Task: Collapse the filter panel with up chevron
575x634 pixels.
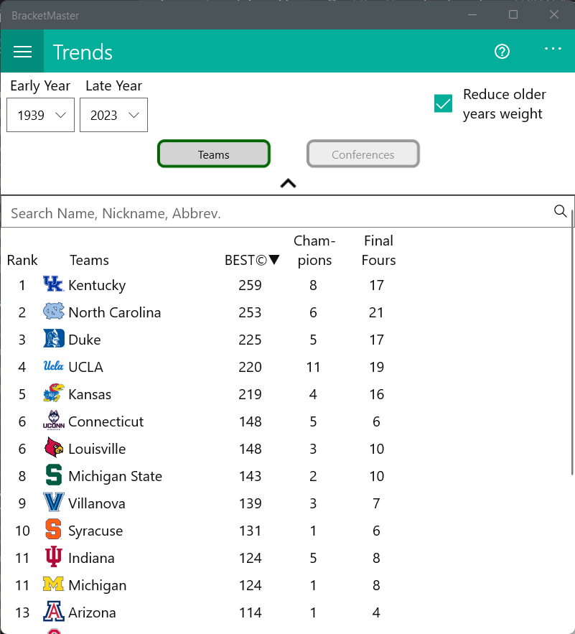Action: 288,184
